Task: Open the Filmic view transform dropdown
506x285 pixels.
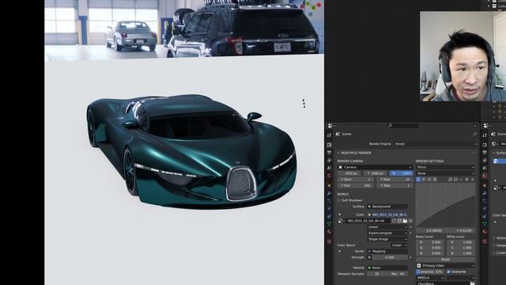Action: tap(446, 167)
